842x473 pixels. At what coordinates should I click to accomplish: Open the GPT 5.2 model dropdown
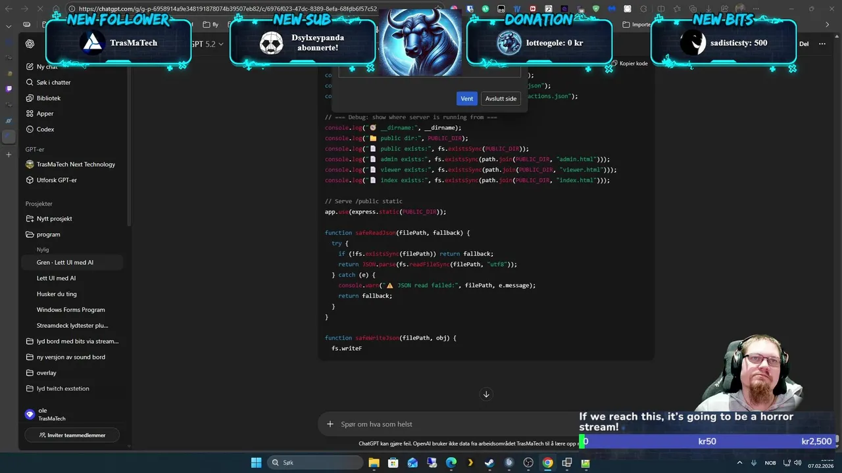(x=207, y=44)
